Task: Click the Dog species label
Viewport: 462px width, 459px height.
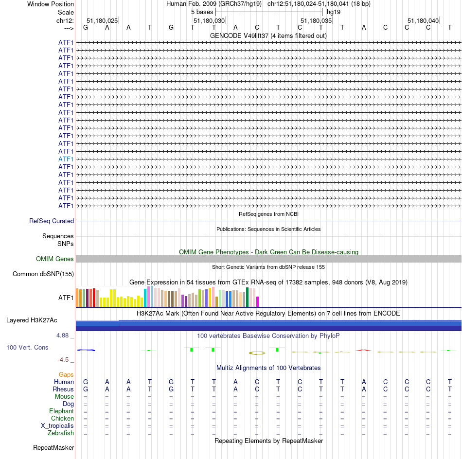Action: [68, 404]
